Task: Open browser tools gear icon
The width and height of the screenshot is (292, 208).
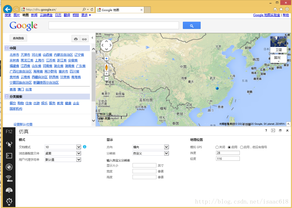Action: point(287,9)
